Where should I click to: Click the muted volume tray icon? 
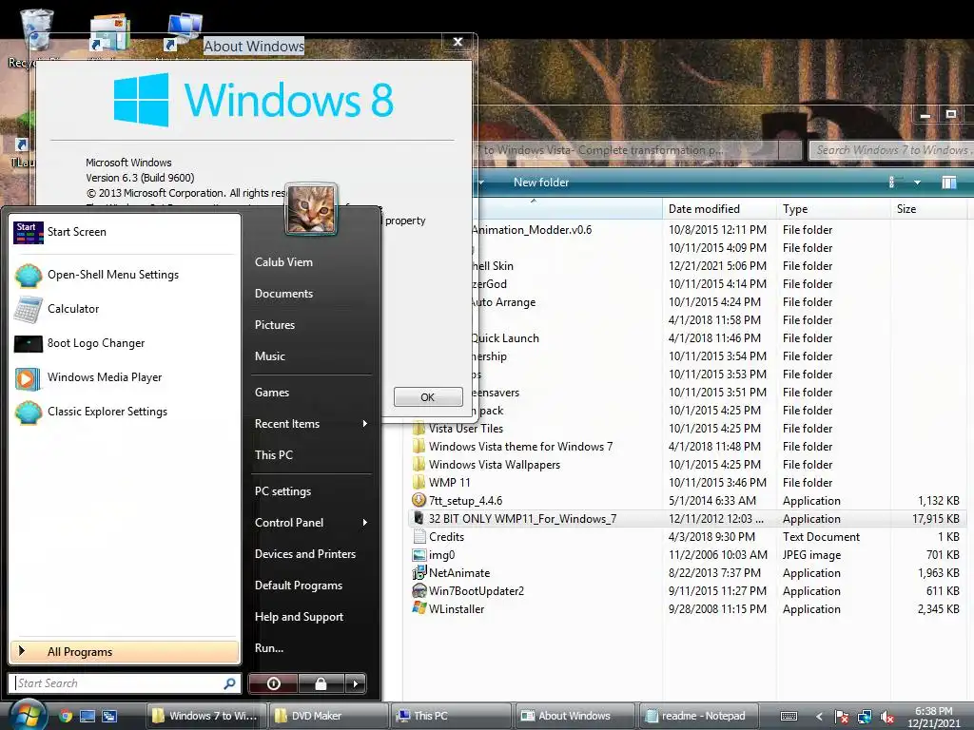pos(887,717)
